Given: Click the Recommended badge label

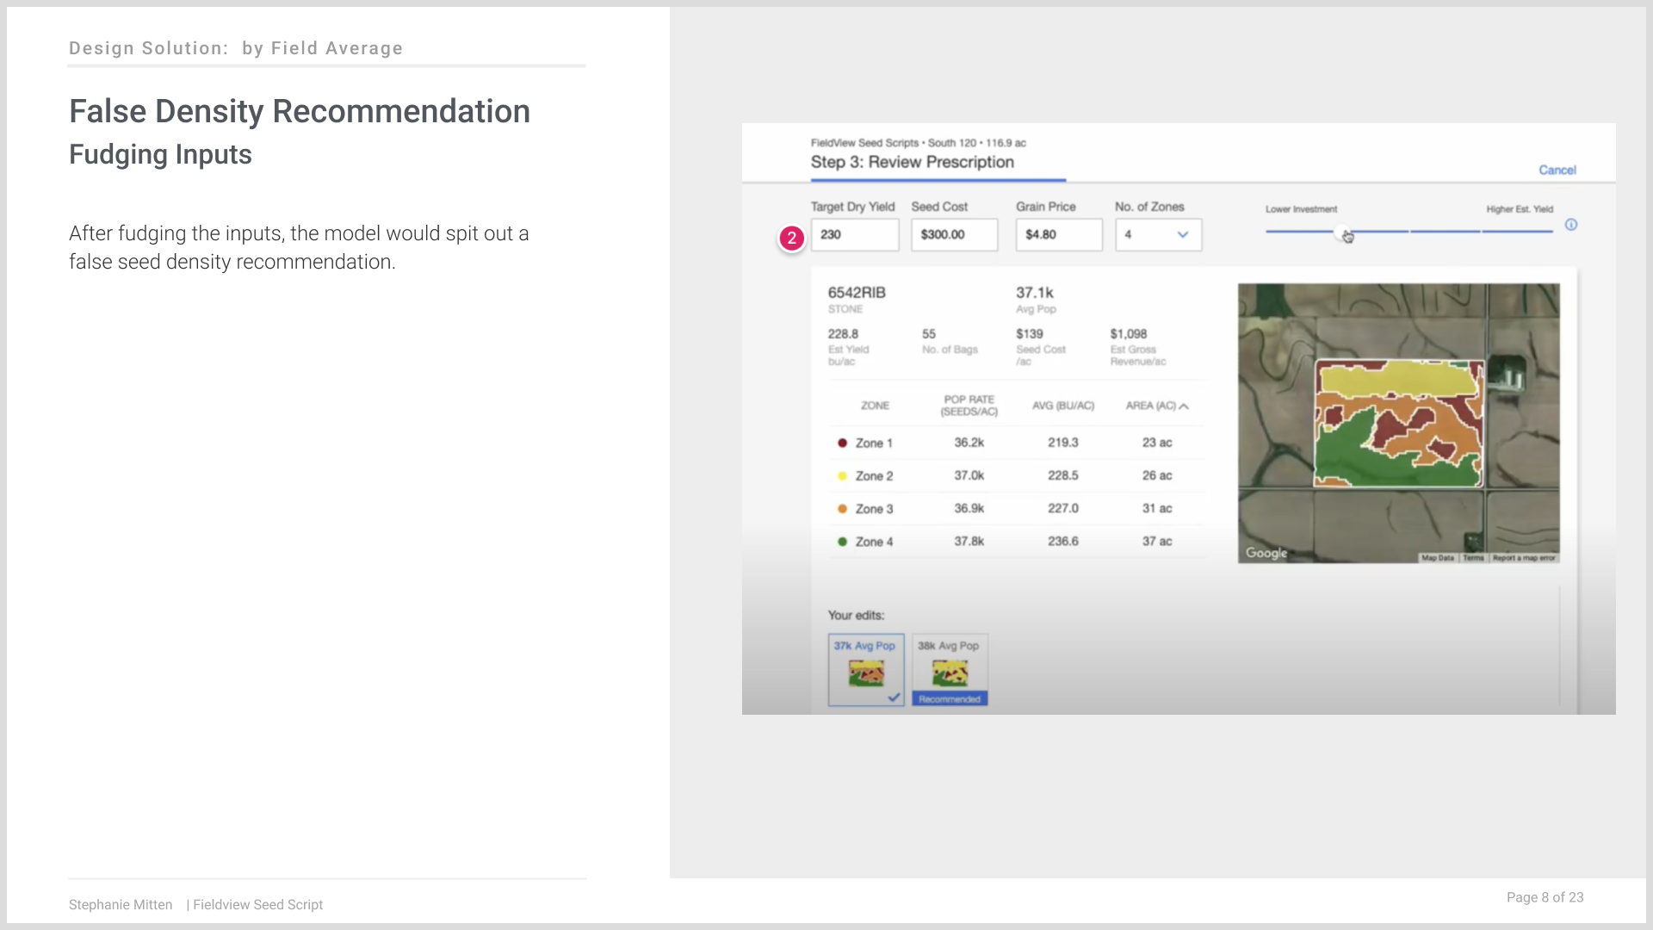Looking at the screenshot, I should click(x=950, y=699).
